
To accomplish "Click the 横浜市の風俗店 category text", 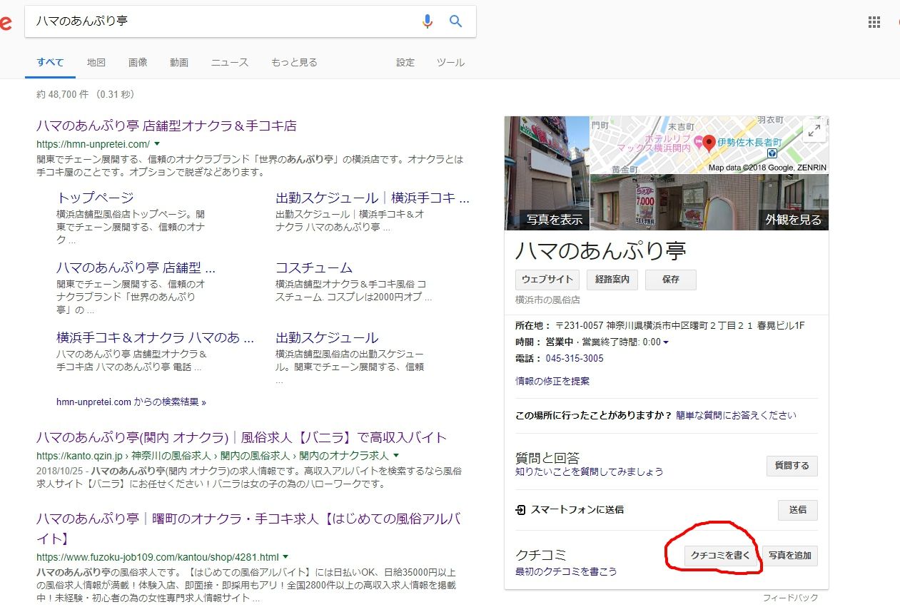I will 547,300.
